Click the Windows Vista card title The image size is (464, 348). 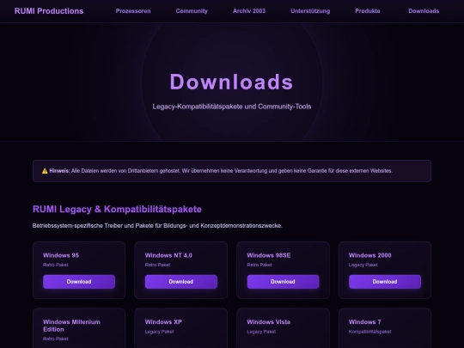point(269,321)
